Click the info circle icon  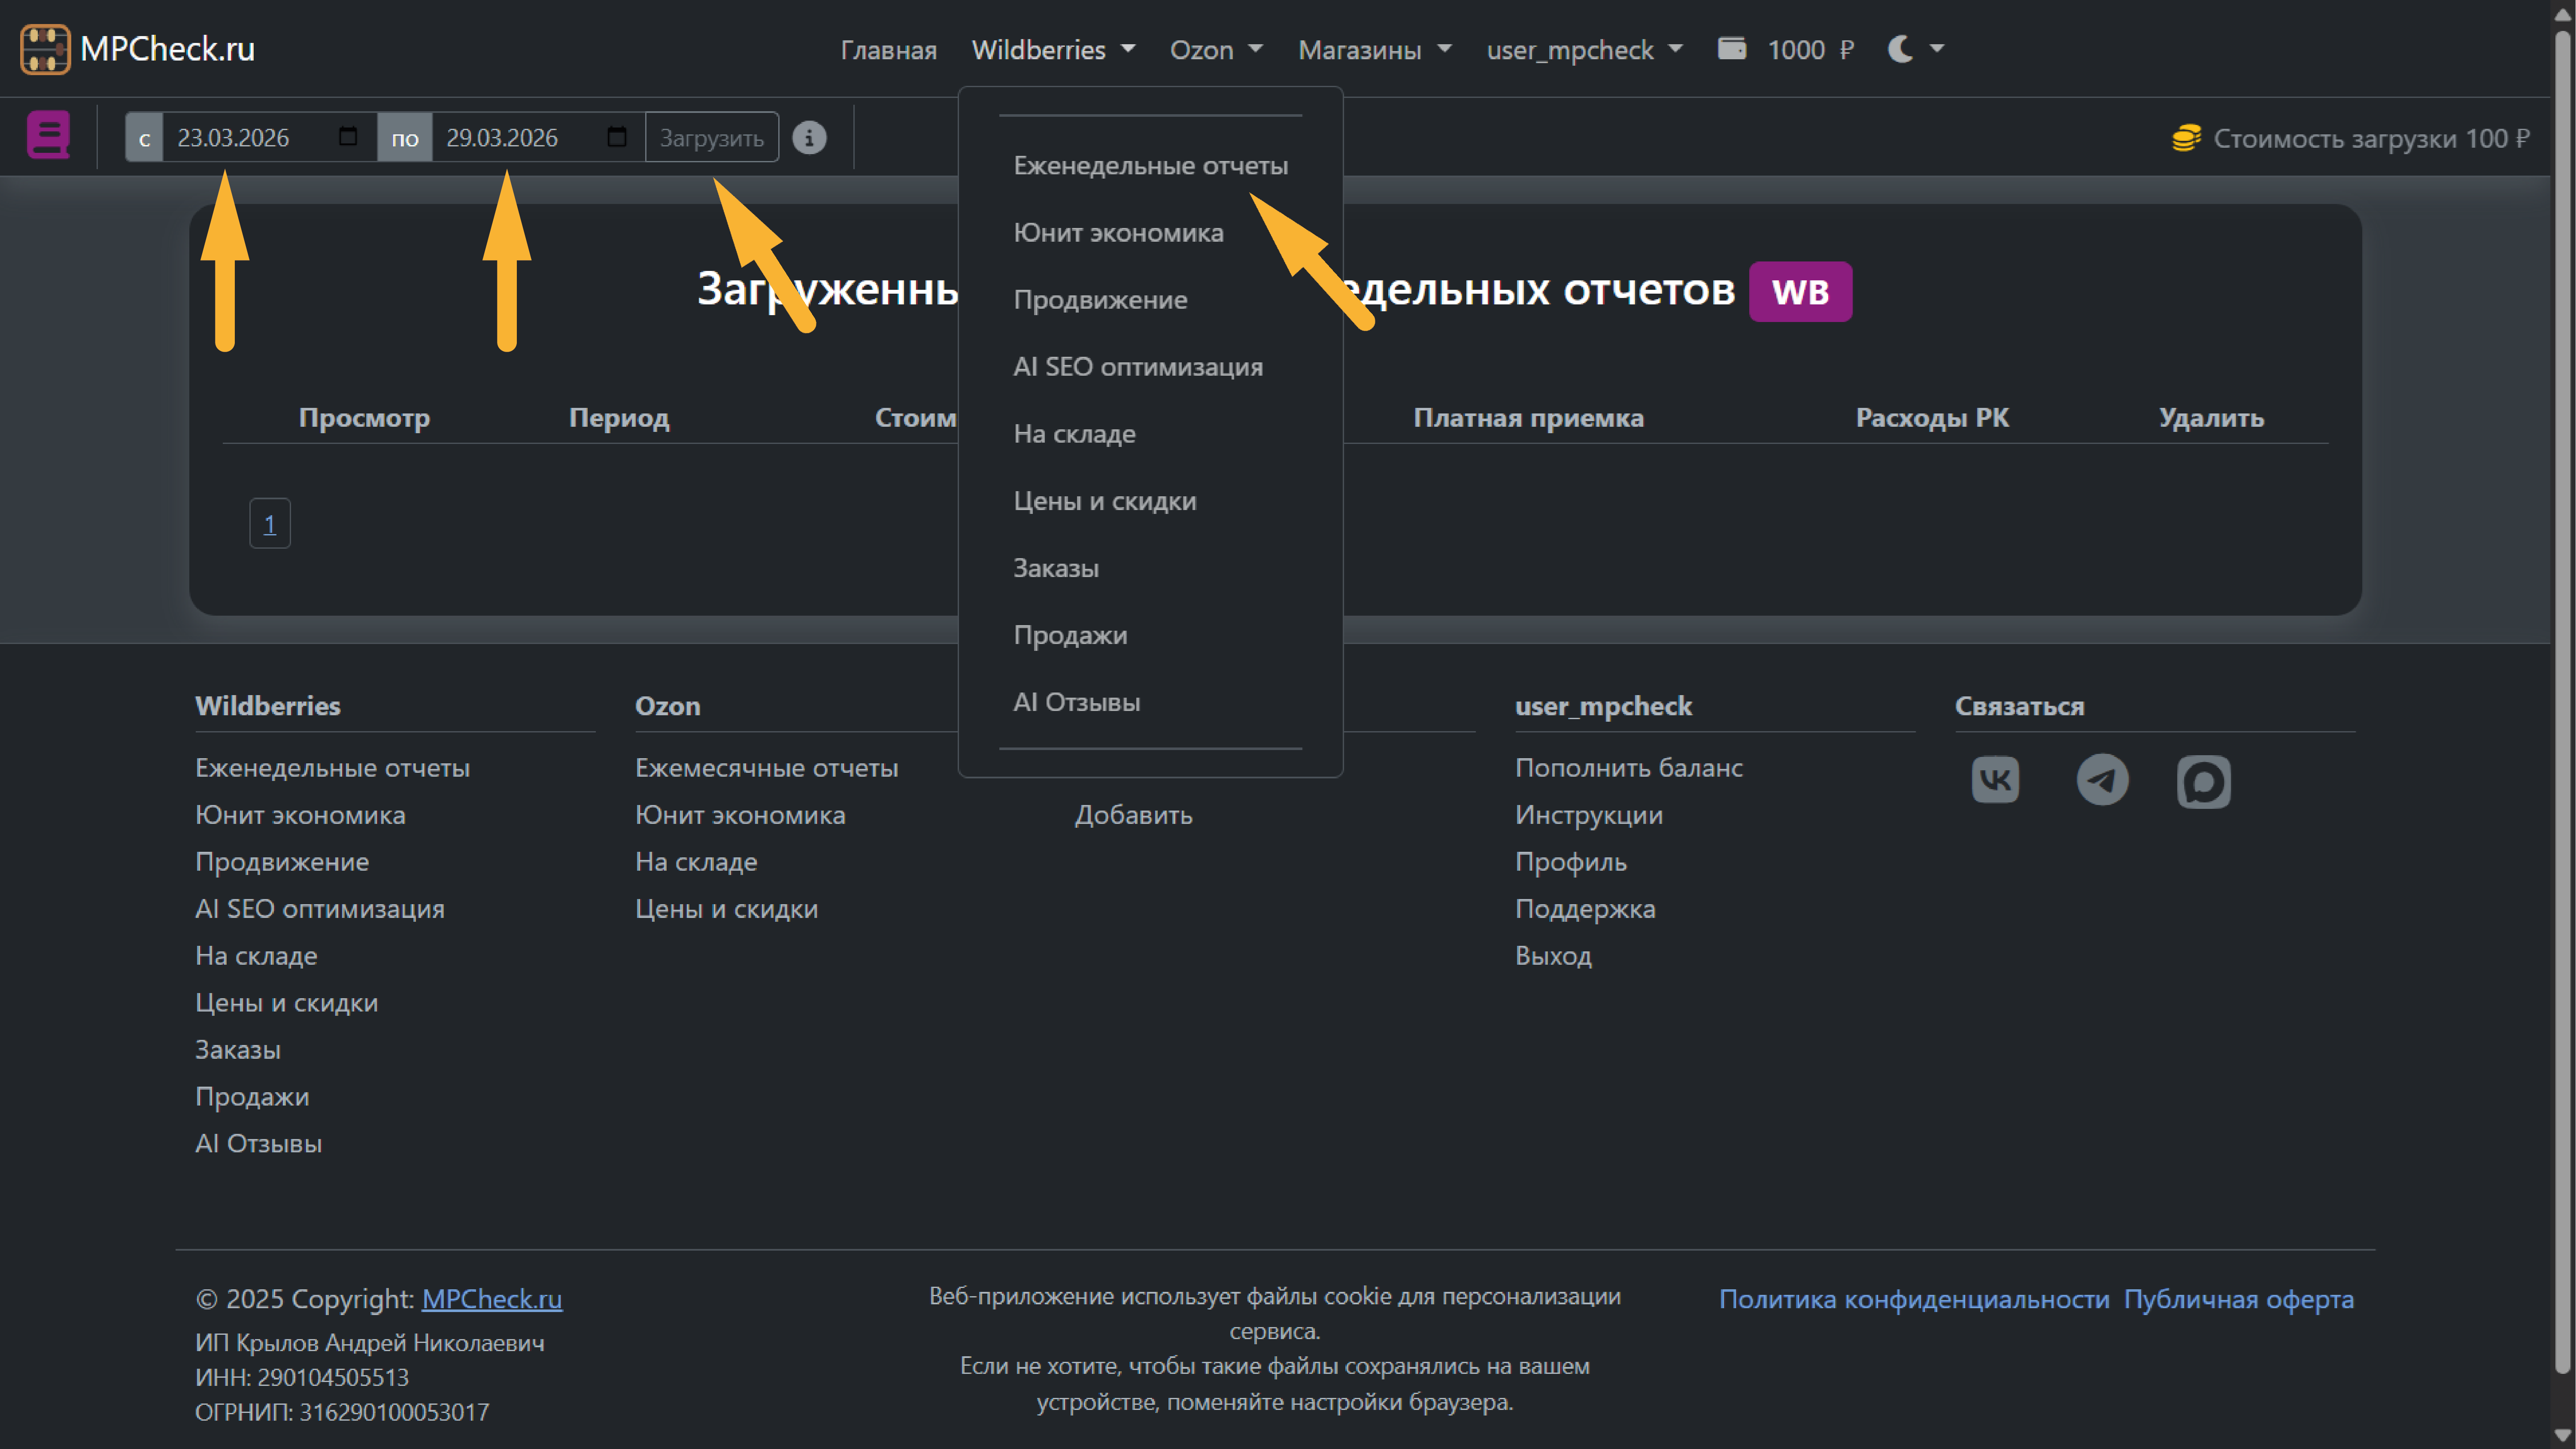[x=809, y=137]
